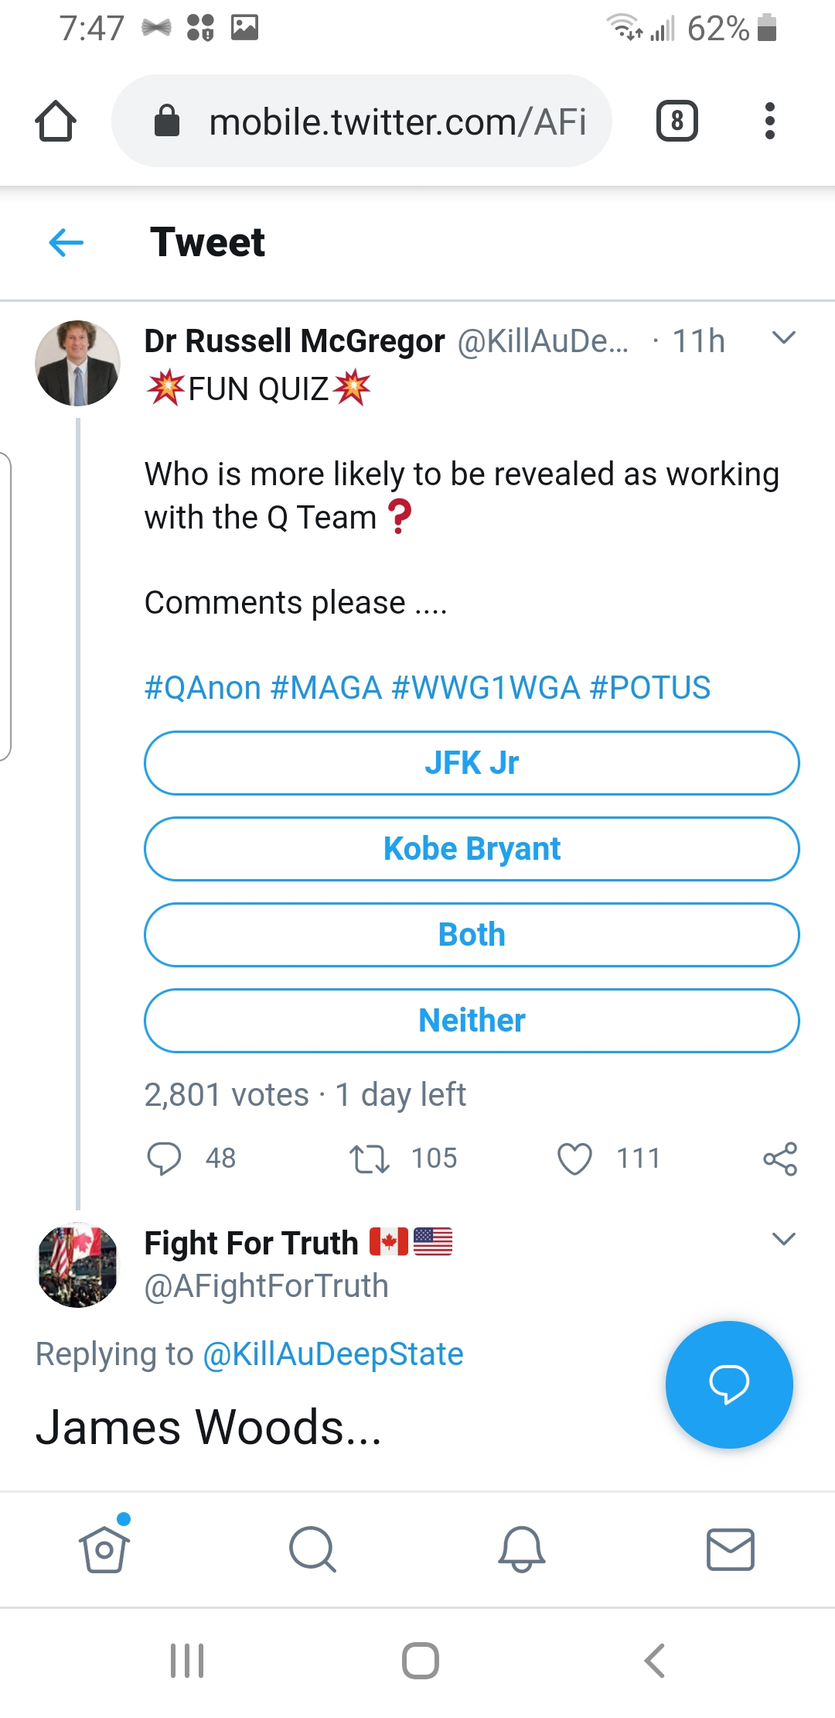
Task: Tap the blue floating reply button
Action: [728, 1384]
